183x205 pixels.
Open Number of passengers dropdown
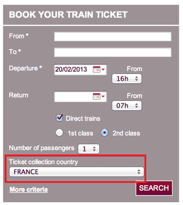89,149
